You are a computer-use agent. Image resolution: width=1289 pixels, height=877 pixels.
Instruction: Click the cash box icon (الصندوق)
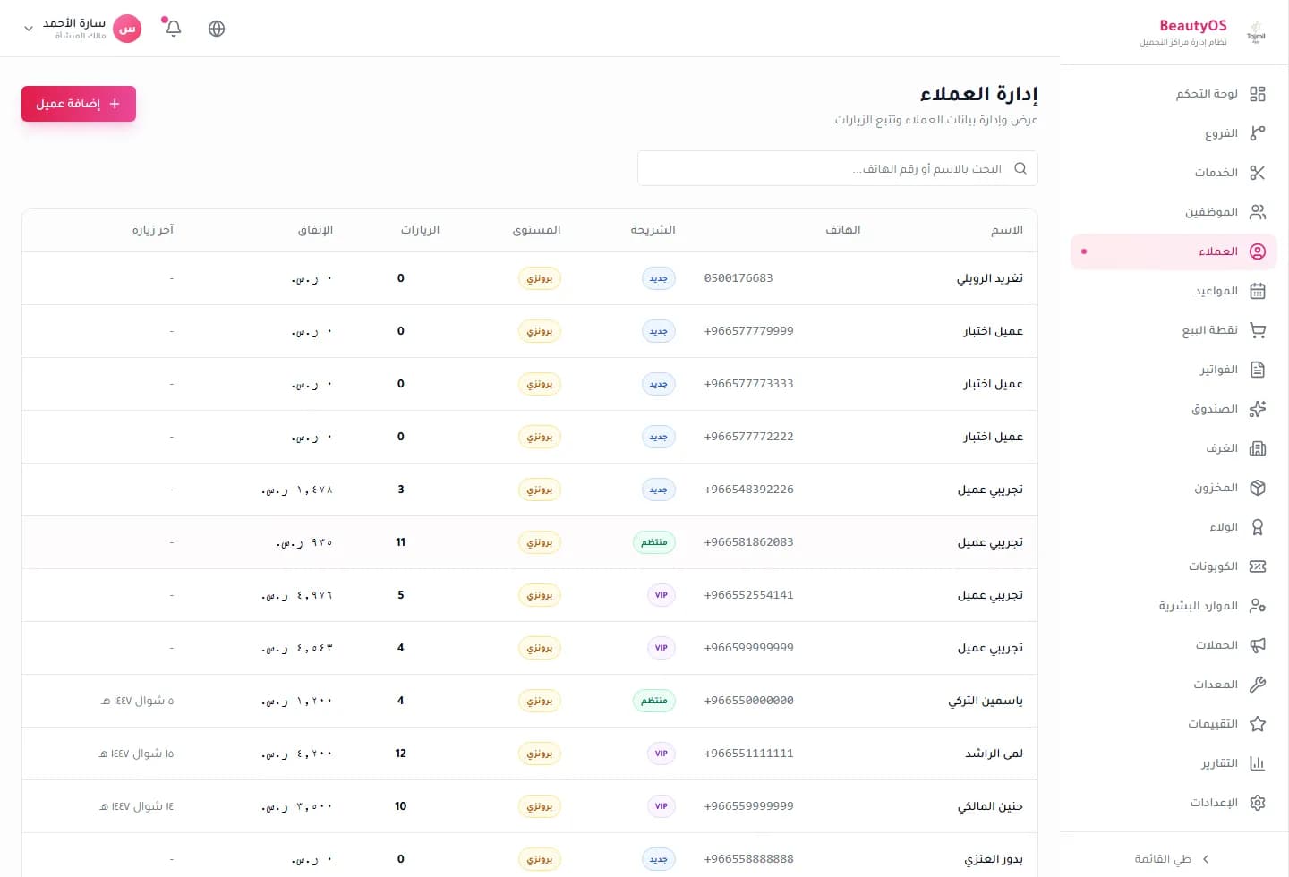pyautogui.click(x=1258, y=409)
